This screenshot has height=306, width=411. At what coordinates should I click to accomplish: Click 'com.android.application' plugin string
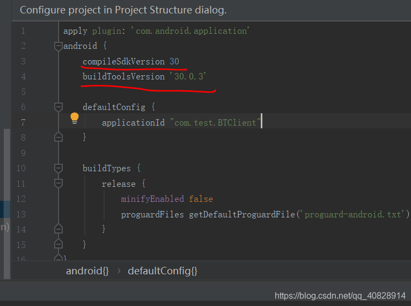tap(190, 31)
